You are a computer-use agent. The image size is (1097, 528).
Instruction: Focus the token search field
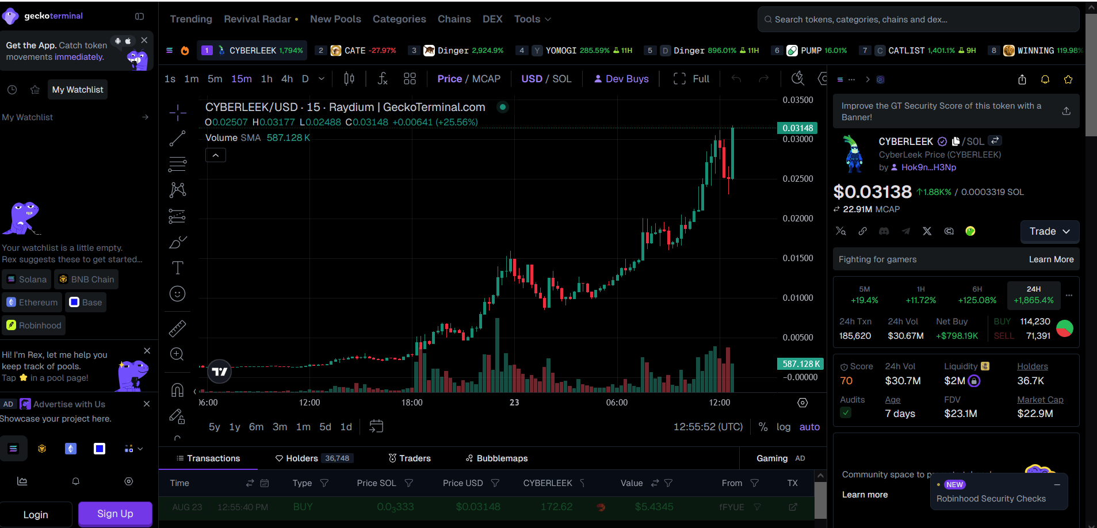918,20
